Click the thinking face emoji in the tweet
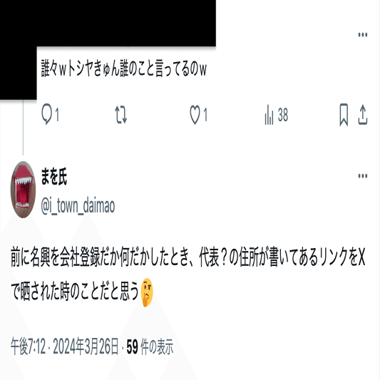This screenshot has width=380, height=380. (147, 292)
